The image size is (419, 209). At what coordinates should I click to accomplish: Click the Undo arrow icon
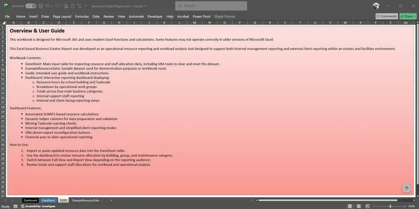pos(48,6)
